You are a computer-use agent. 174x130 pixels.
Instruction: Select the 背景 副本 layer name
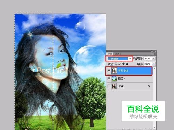(x=123, y=71)
